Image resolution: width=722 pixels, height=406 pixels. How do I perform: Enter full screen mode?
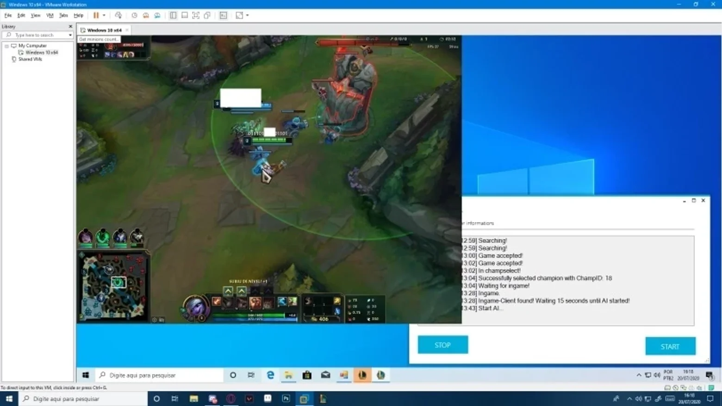click(x=196, y=15)
